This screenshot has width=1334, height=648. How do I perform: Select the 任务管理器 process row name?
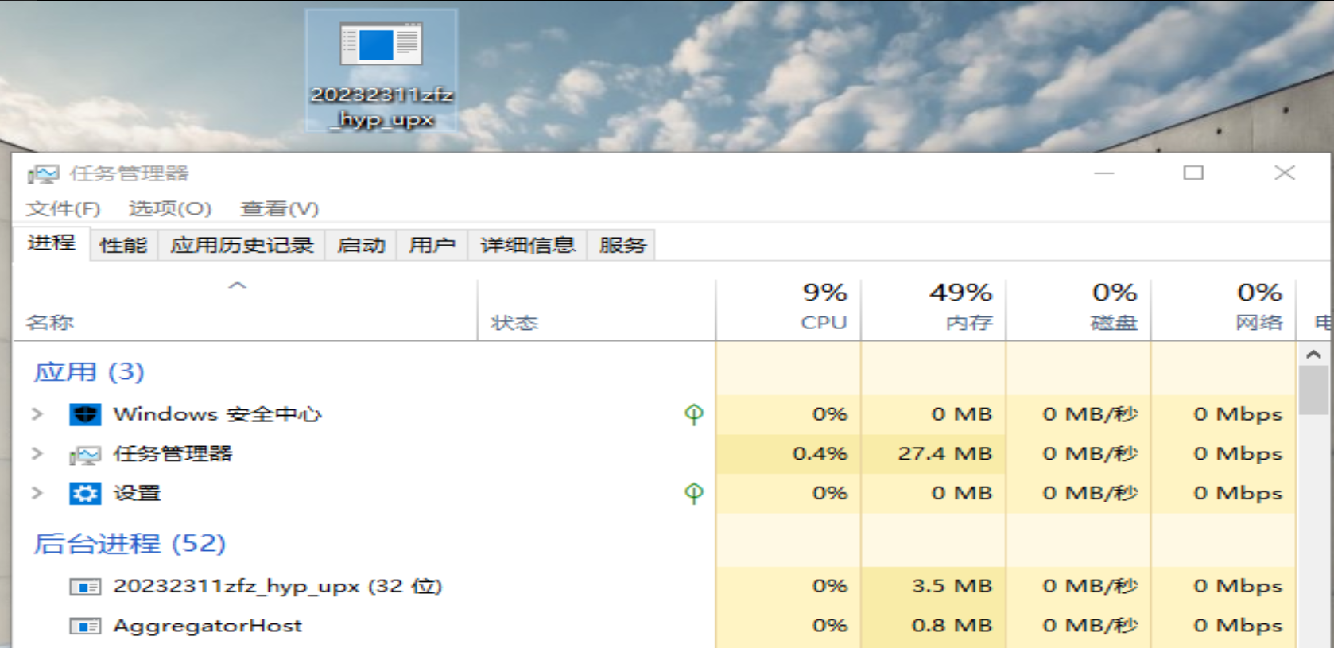tap(173, 454)
